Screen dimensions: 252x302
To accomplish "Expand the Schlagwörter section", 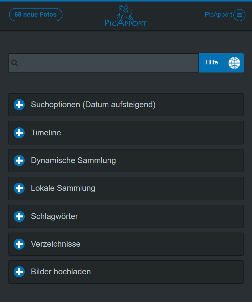I will (54, 216).
